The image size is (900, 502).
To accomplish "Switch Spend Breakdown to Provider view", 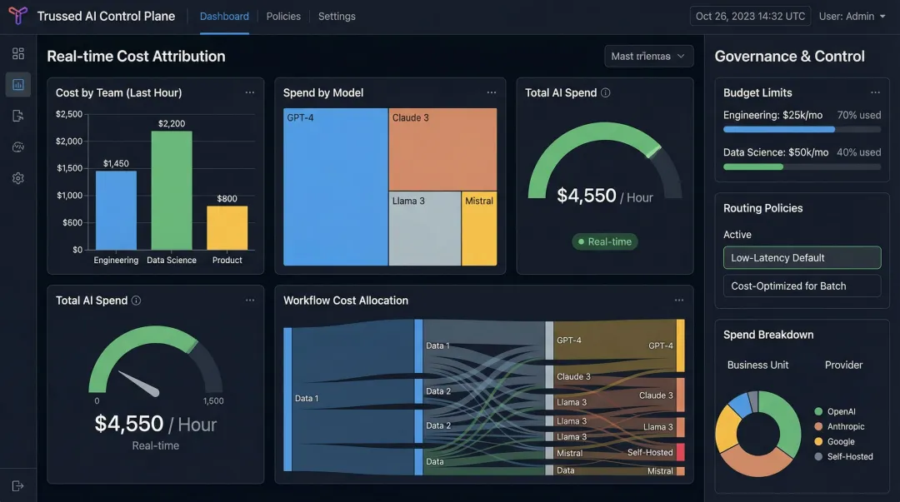I will (x=843, y=365).
